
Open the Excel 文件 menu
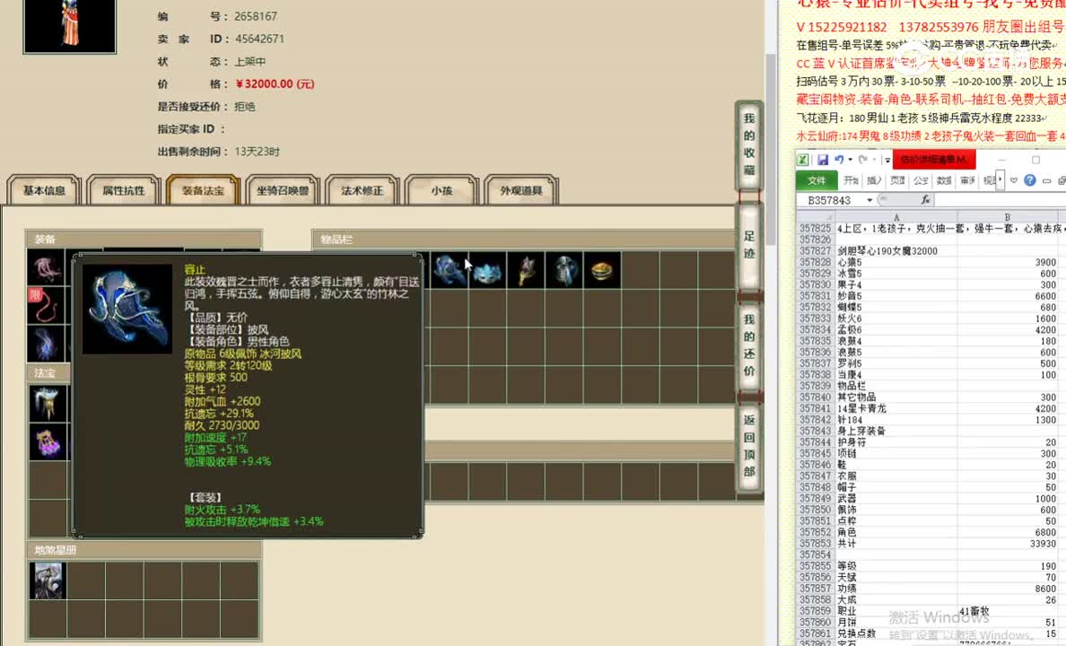(817, 180)
